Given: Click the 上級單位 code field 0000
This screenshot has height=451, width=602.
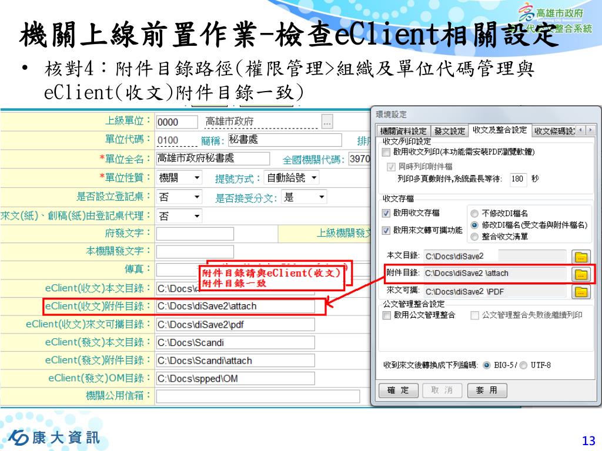Looking at the screenshot, I should click(x=177, y=122).
